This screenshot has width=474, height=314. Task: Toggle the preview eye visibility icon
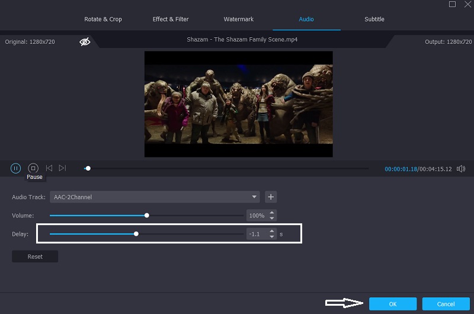(x=85, y=42)
